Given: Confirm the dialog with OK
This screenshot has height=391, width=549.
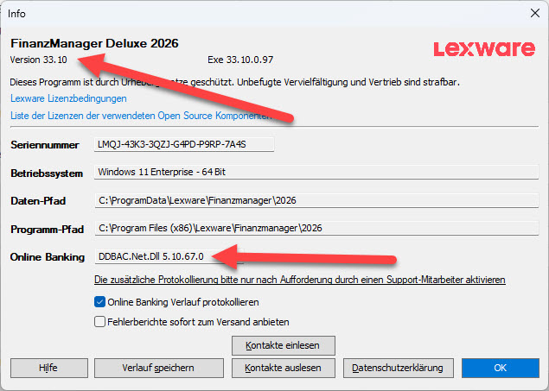Looking at the screenshot, I should click(x=500, y=368).
